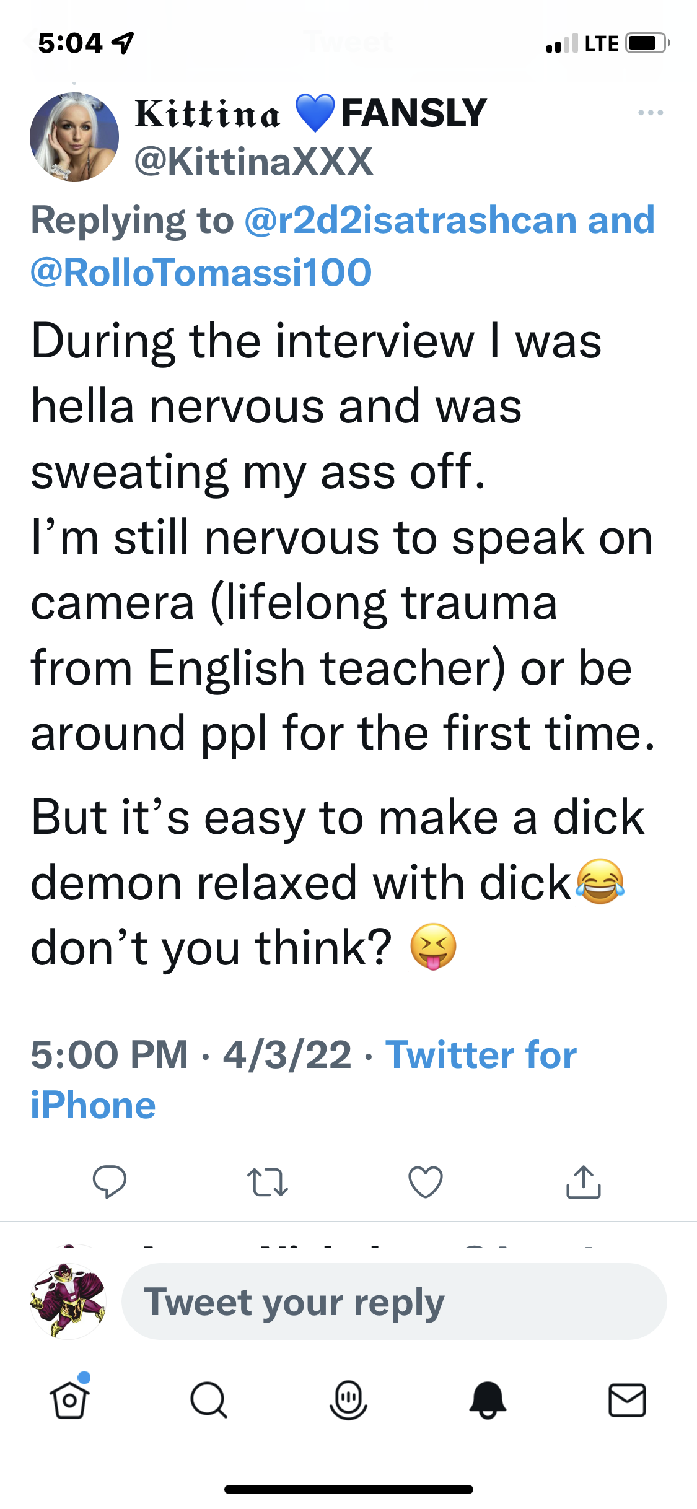Tap the reply speech bubble icon
The image size is (697, 1509).
point(110,1181)
